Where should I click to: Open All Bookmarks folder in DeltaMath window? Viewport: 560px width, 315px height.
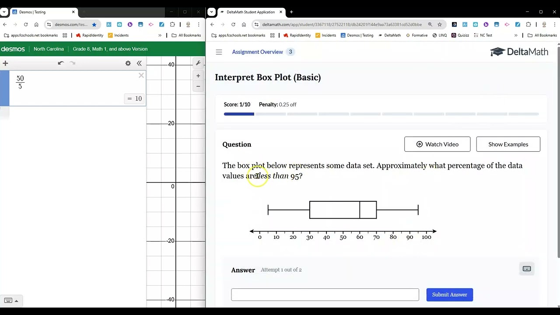click(x=542, y=35)
